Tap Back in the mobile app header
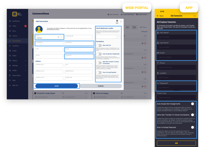The image size is (205, 147). (160, 16)
